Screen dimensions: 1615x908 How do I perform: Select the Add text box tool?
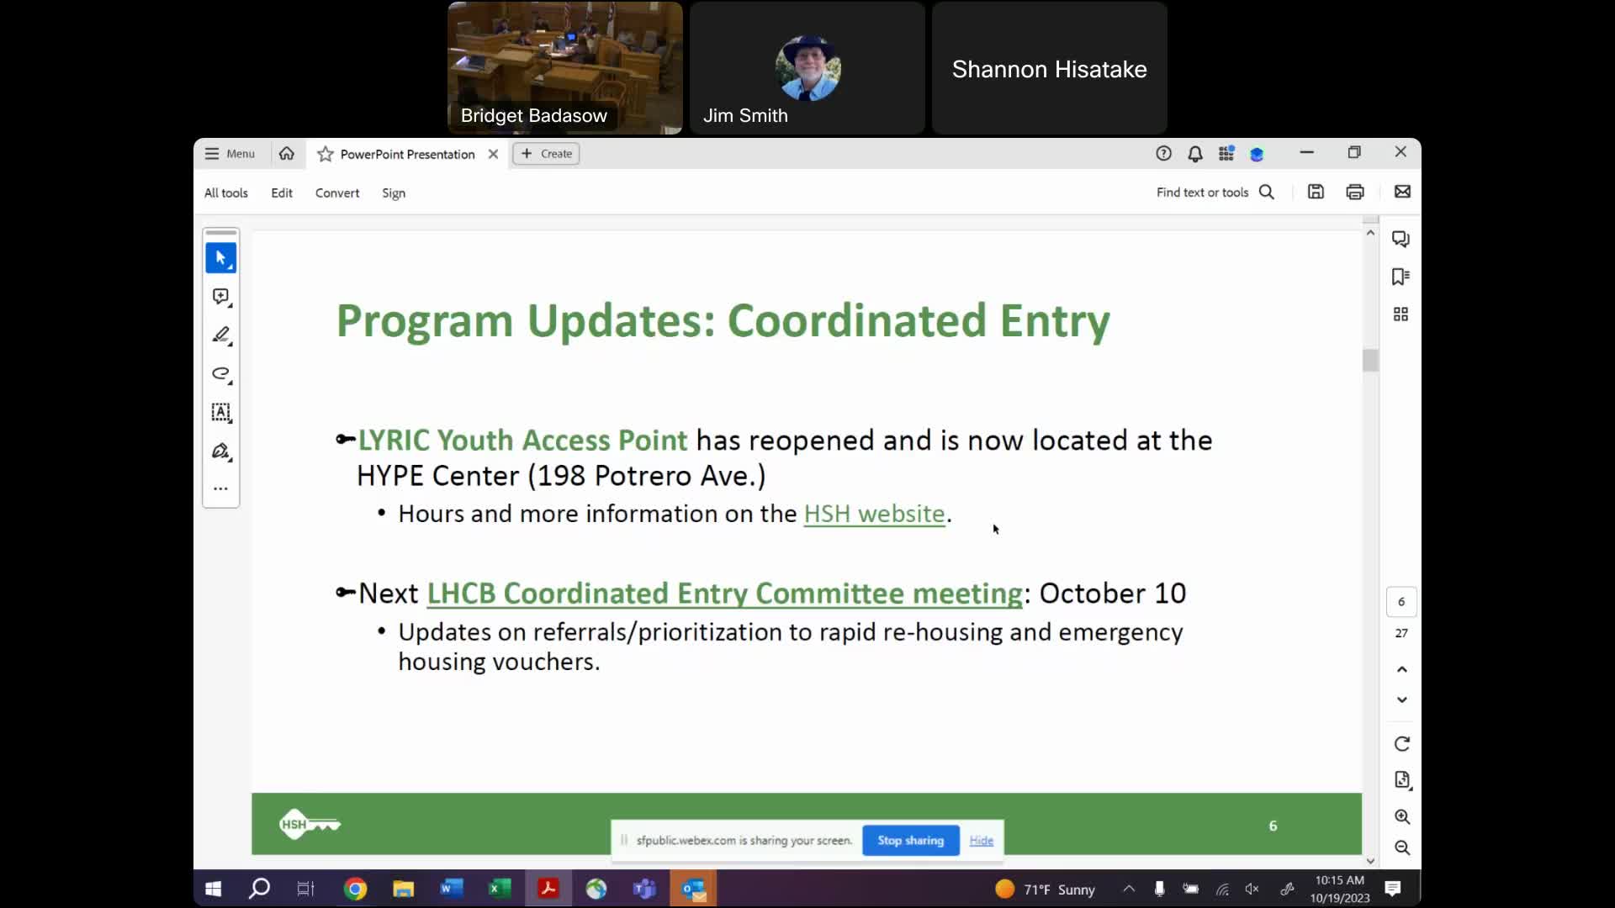tap(220, 413)
